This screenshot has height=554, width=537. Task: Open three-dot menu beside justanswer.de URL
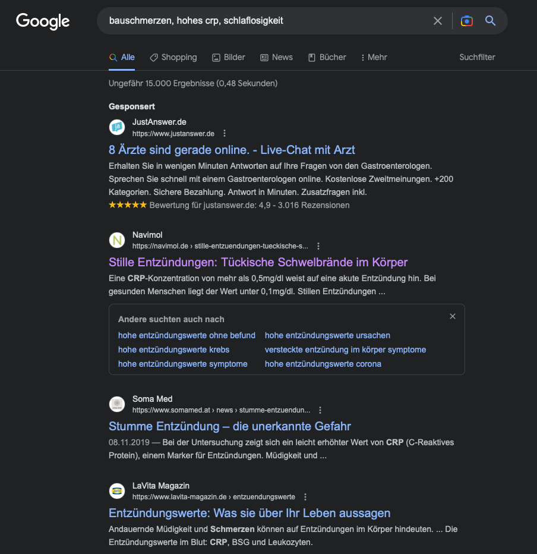(x=225, y=134)
